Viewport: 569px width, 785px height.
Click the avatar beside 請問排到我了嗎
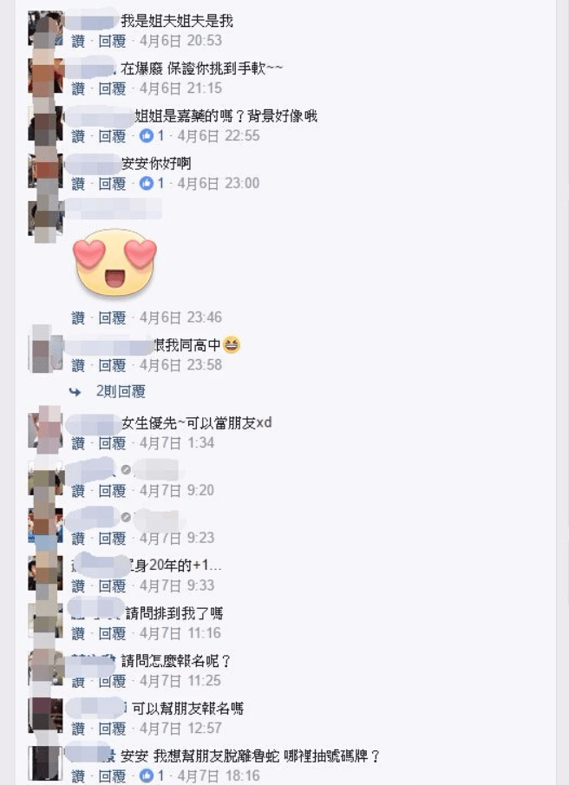46,621
